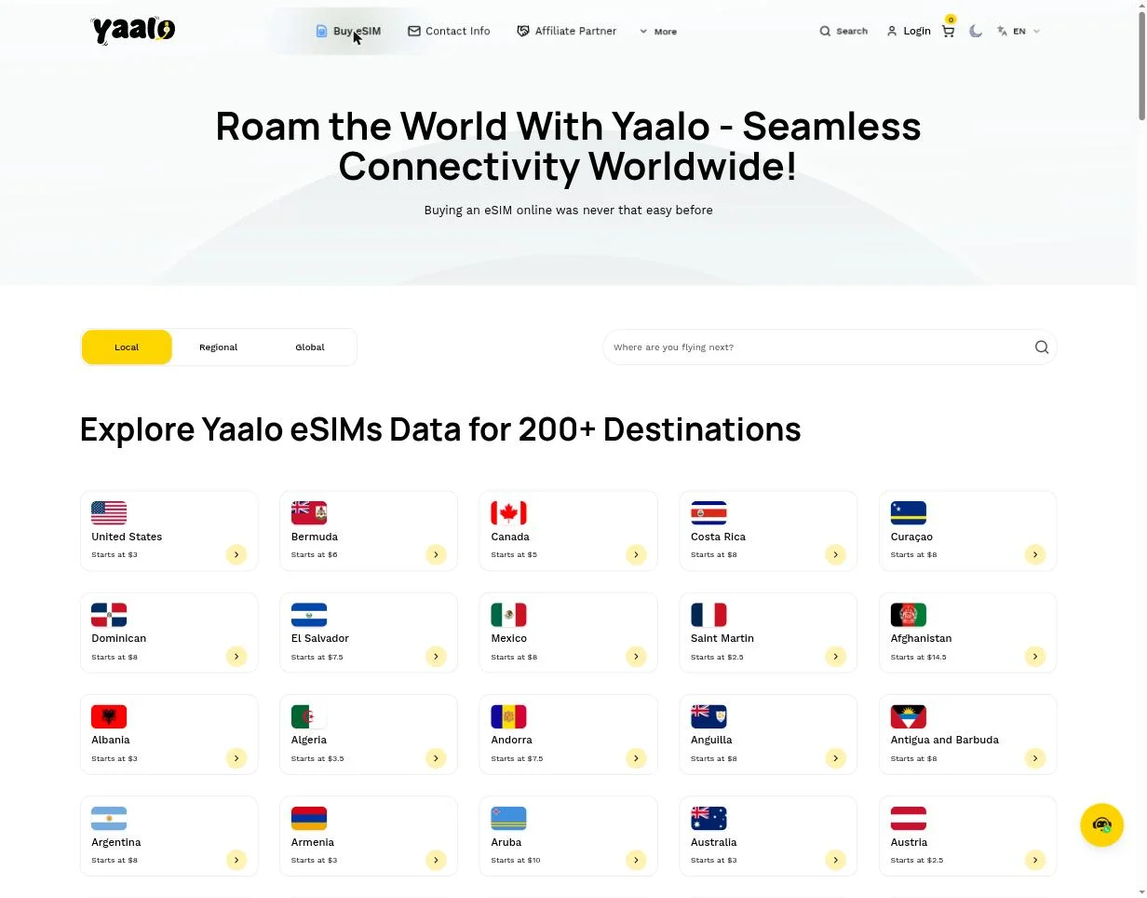
Task: Click the 'Starts at $14.5' price text
Action: (918, 657)
